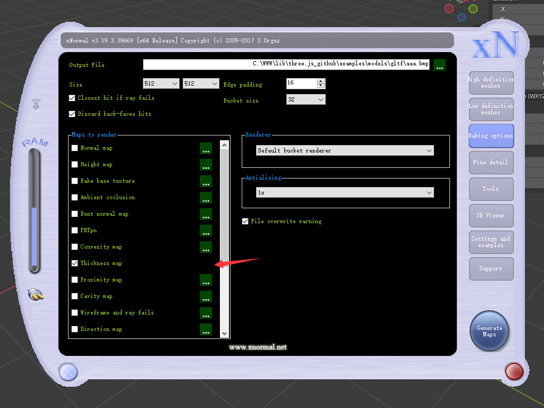Click the blue round X button at the lower left

tap(68, 372)
